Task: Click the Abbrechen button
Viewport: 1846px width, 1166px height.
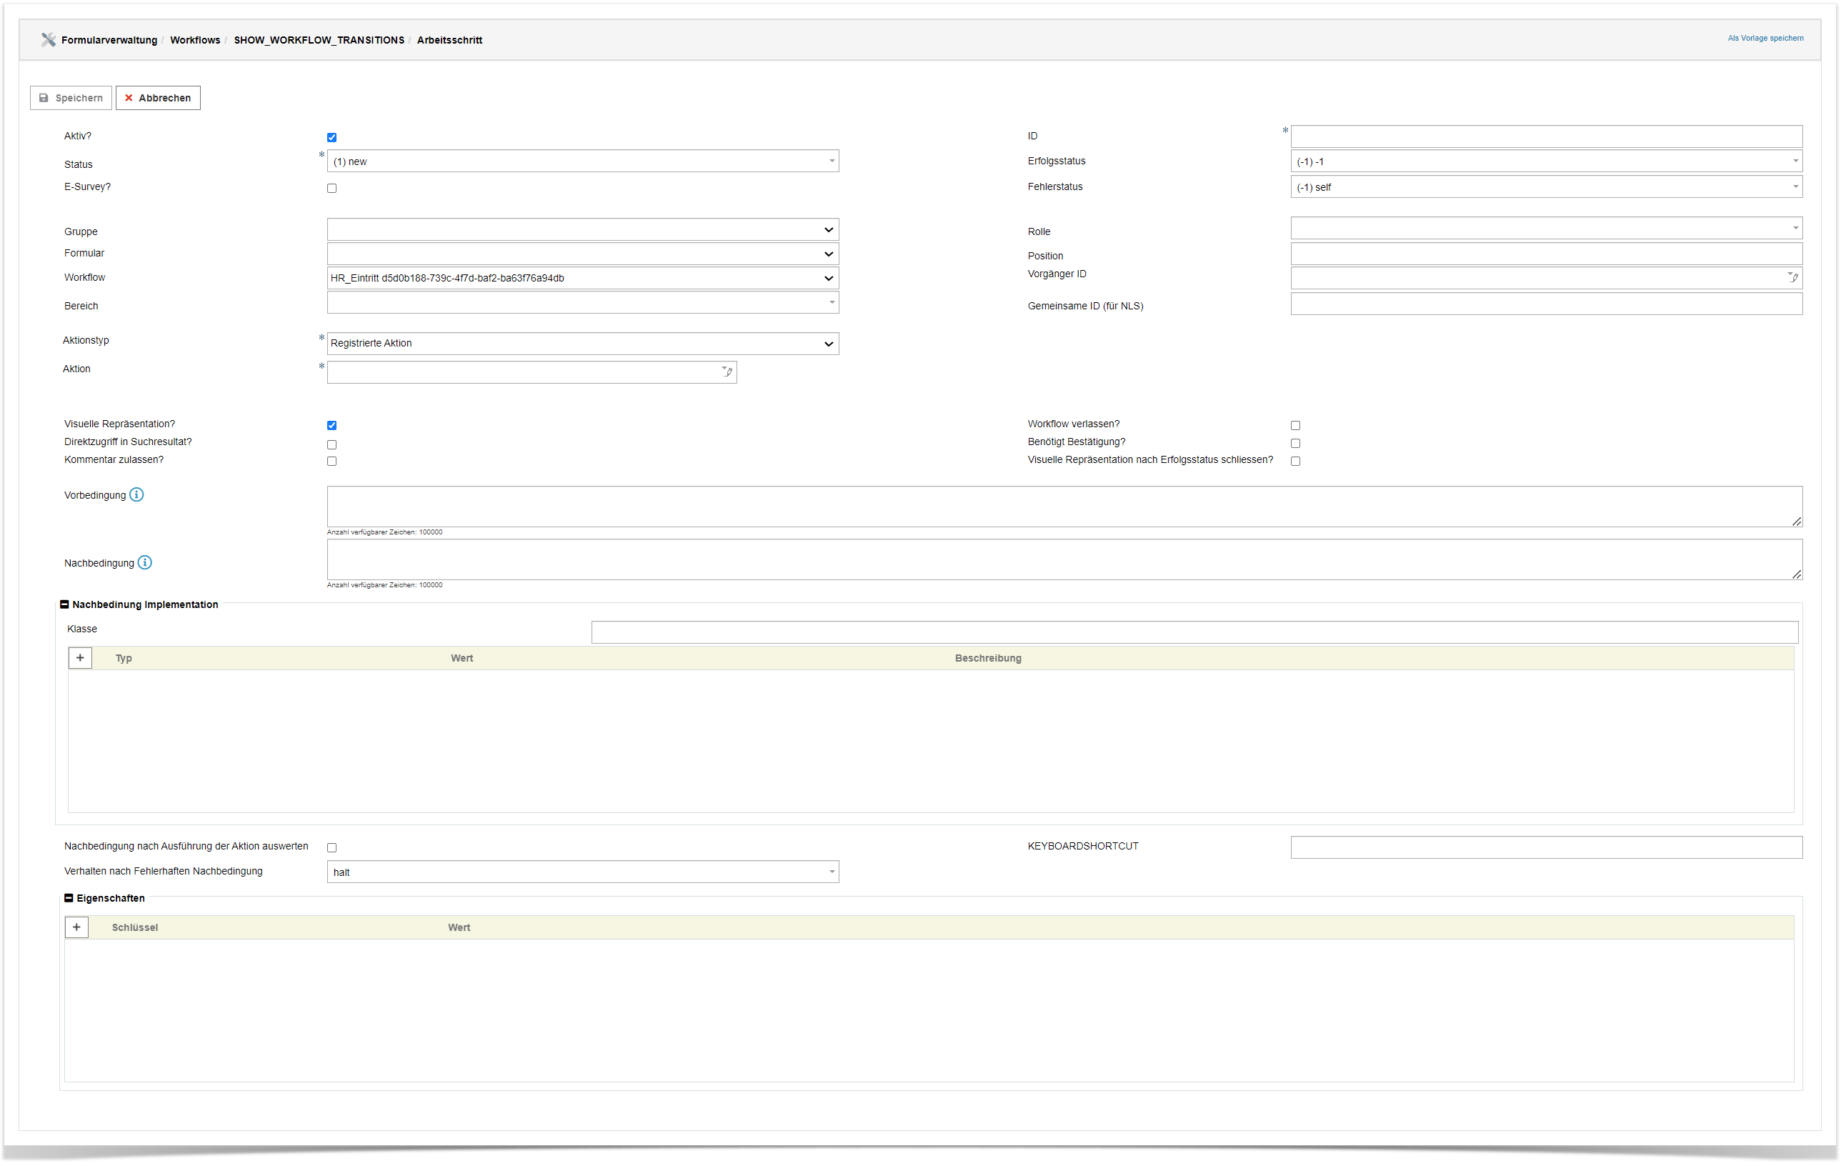Action: tap(158, 98)
